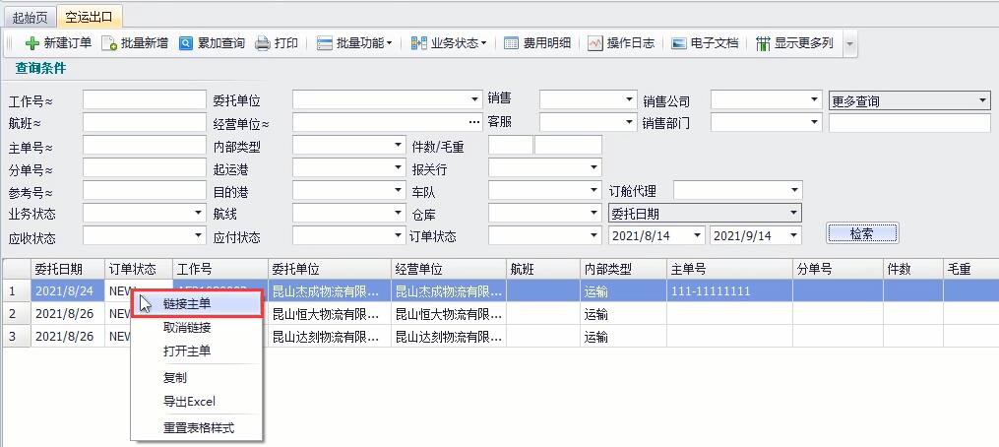Viewport: 999px width, 447px height.
Task: Expand the 业务状态 toolbar dropdown
Action: point(483,43)
